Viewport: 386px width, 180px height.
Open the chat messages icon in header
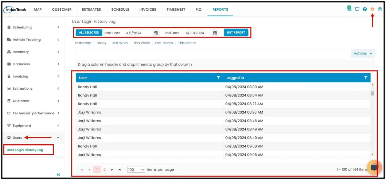click(357, 9)
